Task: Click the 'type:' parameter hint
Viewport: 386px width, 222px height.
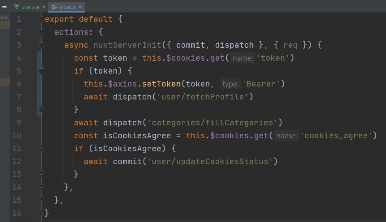Action: click(x=230, y=84)
